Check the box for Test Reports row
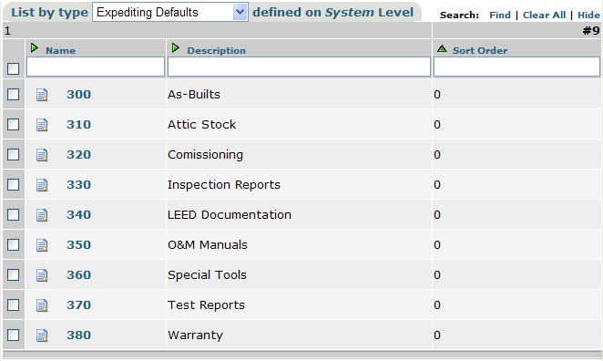603x361 pixels. pyautogui.click(x=13, y=304)
